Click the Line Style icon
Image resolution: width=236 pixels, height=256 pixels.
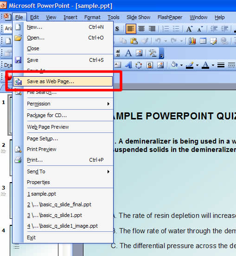click(221, 65)
